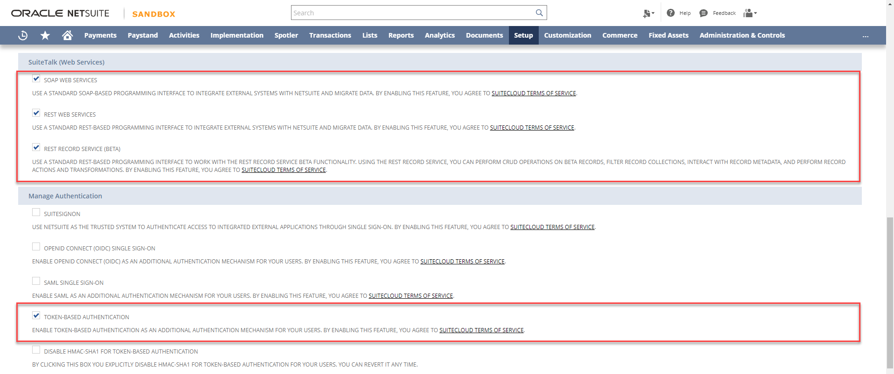Open the Reports menu
894x374 pixels.
401,35
